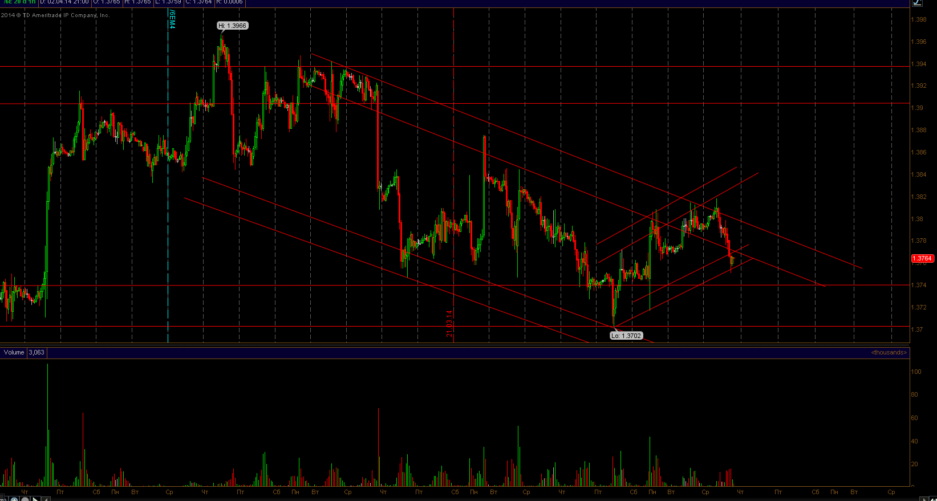Select the horizontal red line at 1.374
The image size is (937, 501).
pos(455,285)
